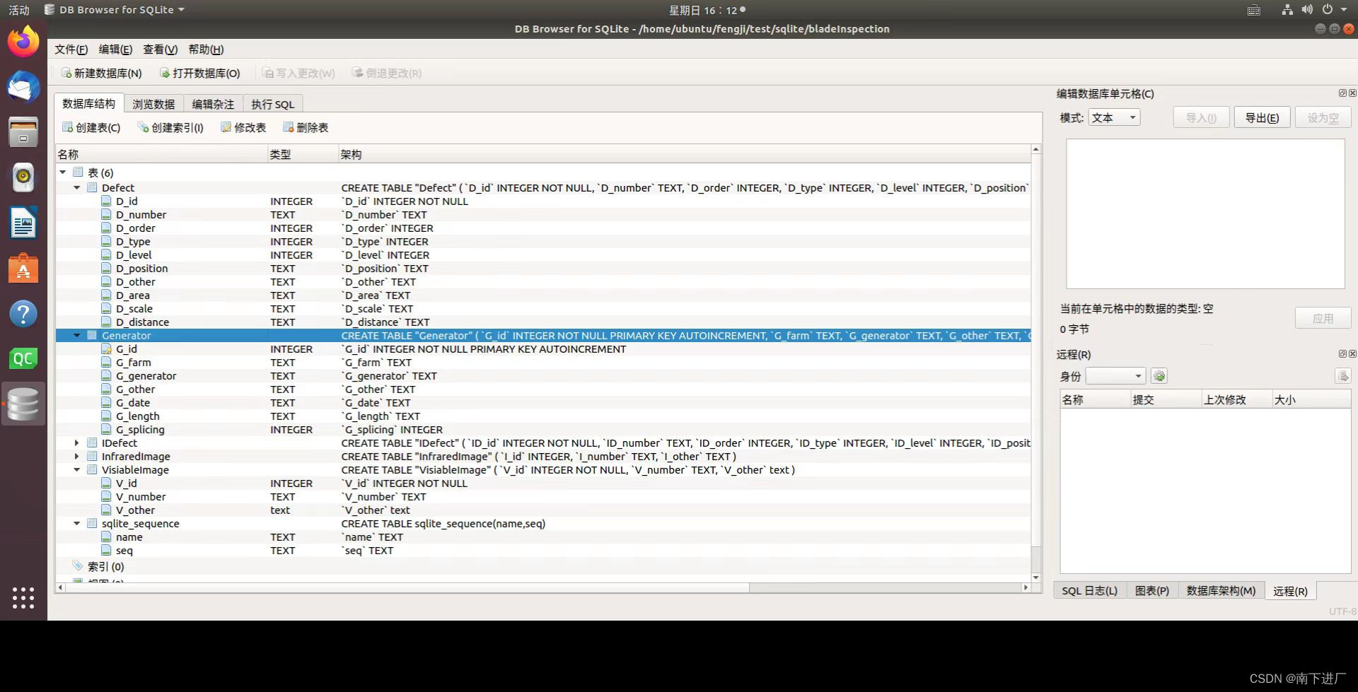Open the sound volume indicator
The image size is (1358, 692).
coord(1307,9)
